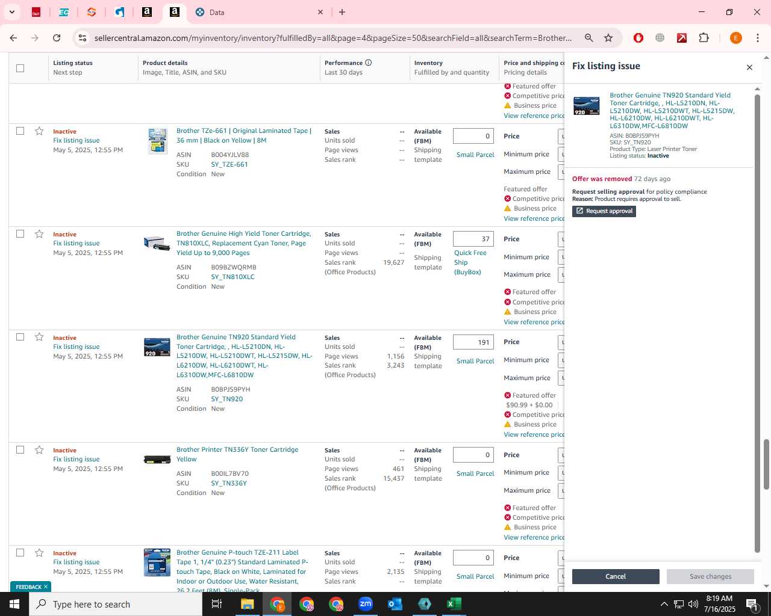Select the TZe-661 row checkbox
This screenshot has width=771, height=616.
point(20,131)
